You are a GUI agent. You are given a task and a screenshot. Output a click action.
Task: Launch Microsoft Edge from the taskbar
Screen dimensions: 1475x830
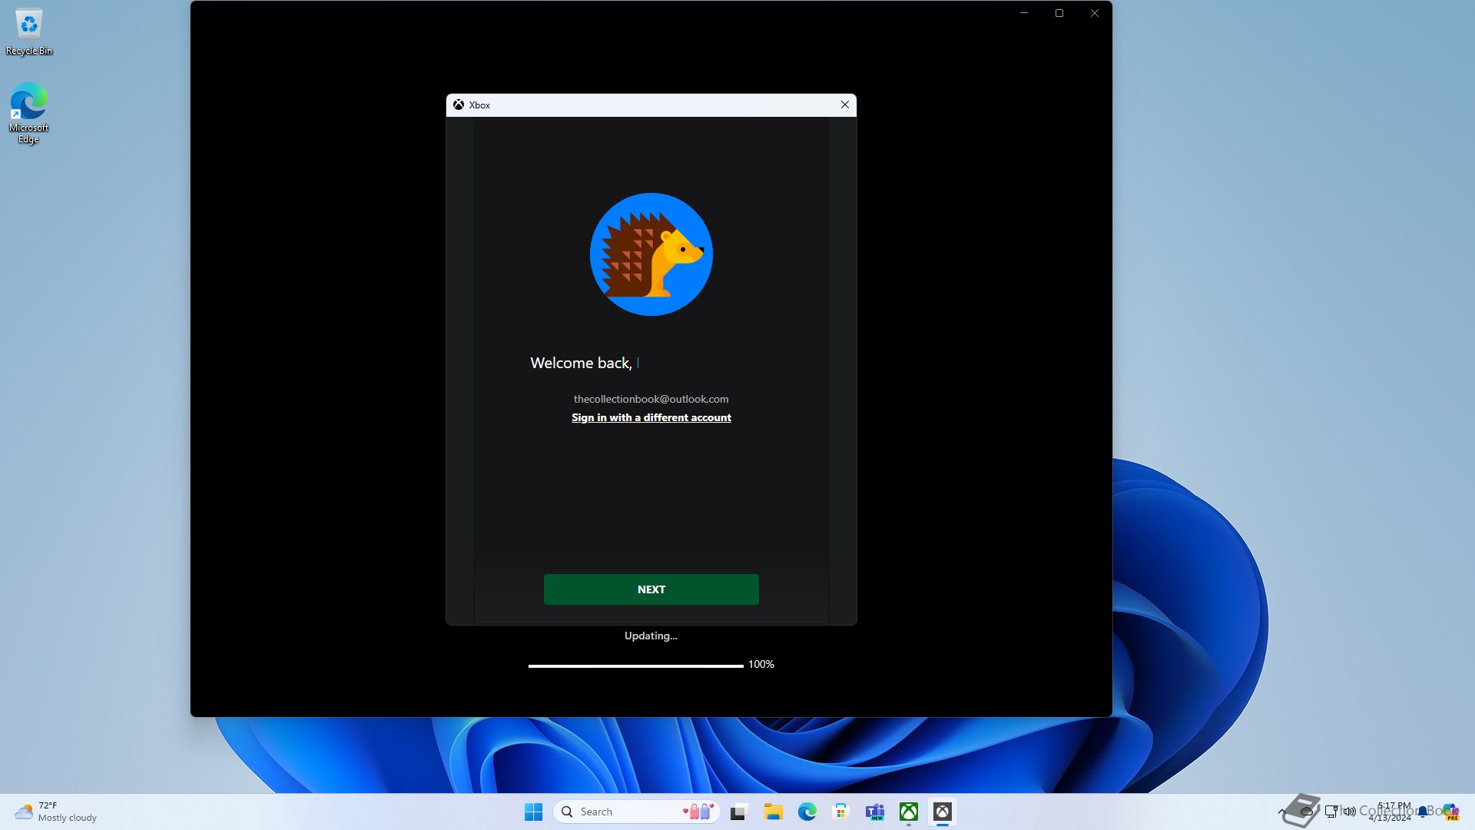(807, 812)
